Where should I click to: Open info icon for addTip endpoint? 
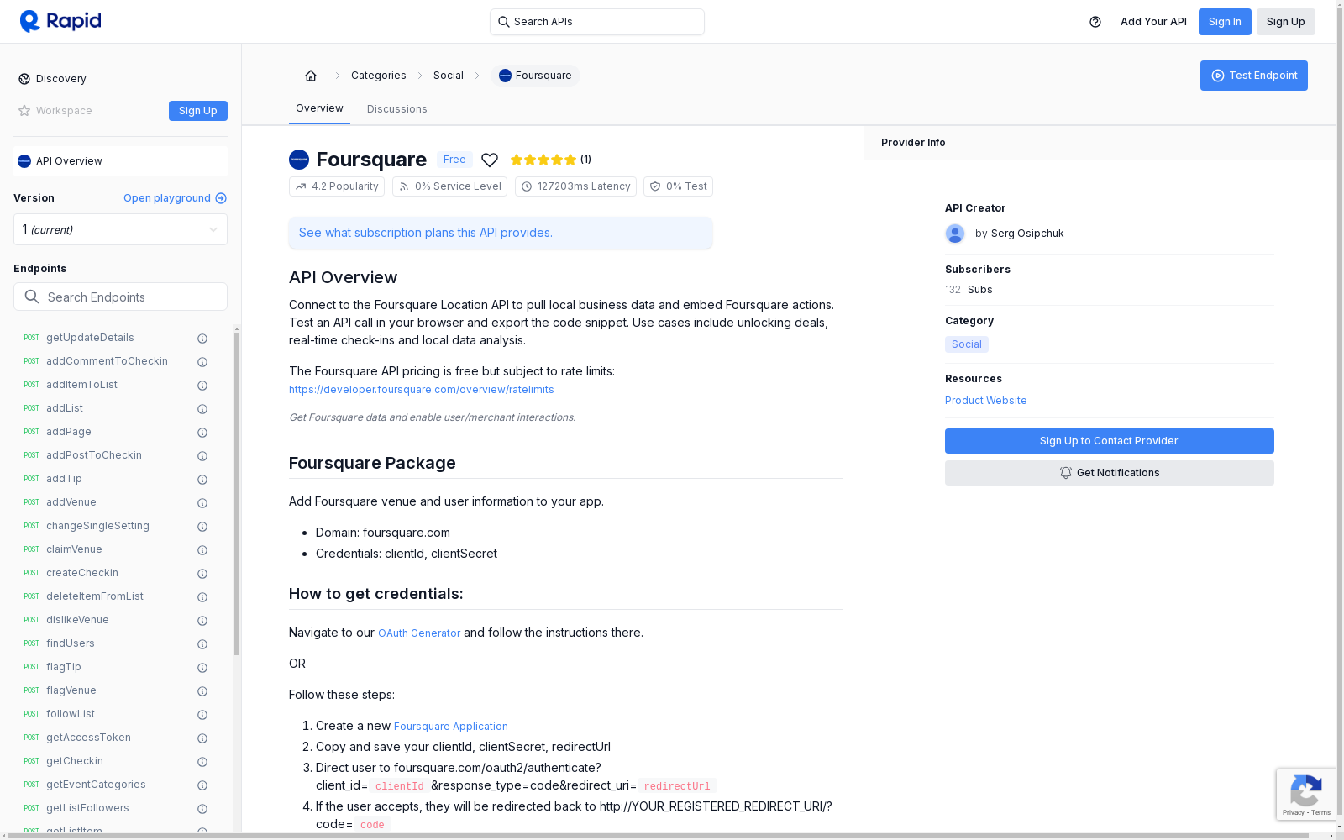(x=202, y=480)
